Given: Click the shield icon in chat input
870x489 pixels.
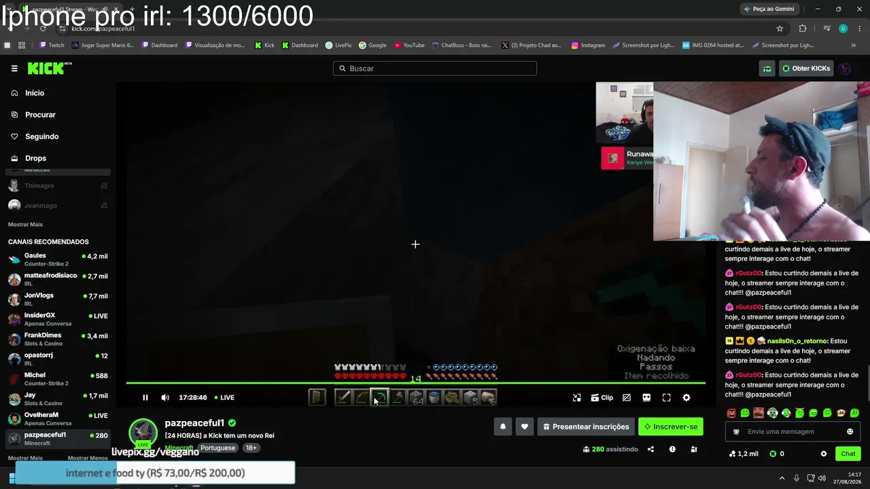Looking at the screenshot, I should point(735,431).
